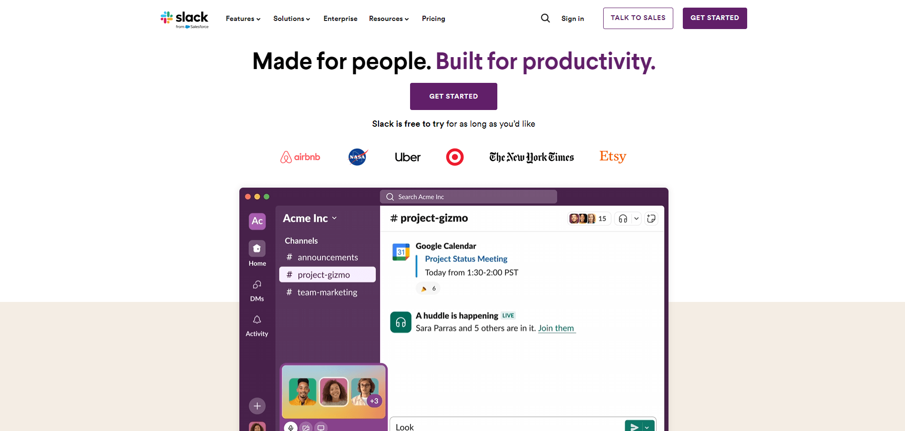
Task: Click The New York Times logo
Action: click(532, 157)
